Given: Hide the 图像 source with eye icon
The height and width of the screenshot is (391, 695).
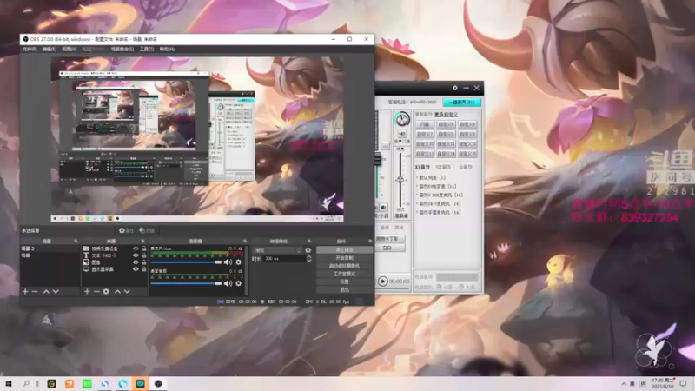Looking at the screenshot, I should (x=136, y=262).
